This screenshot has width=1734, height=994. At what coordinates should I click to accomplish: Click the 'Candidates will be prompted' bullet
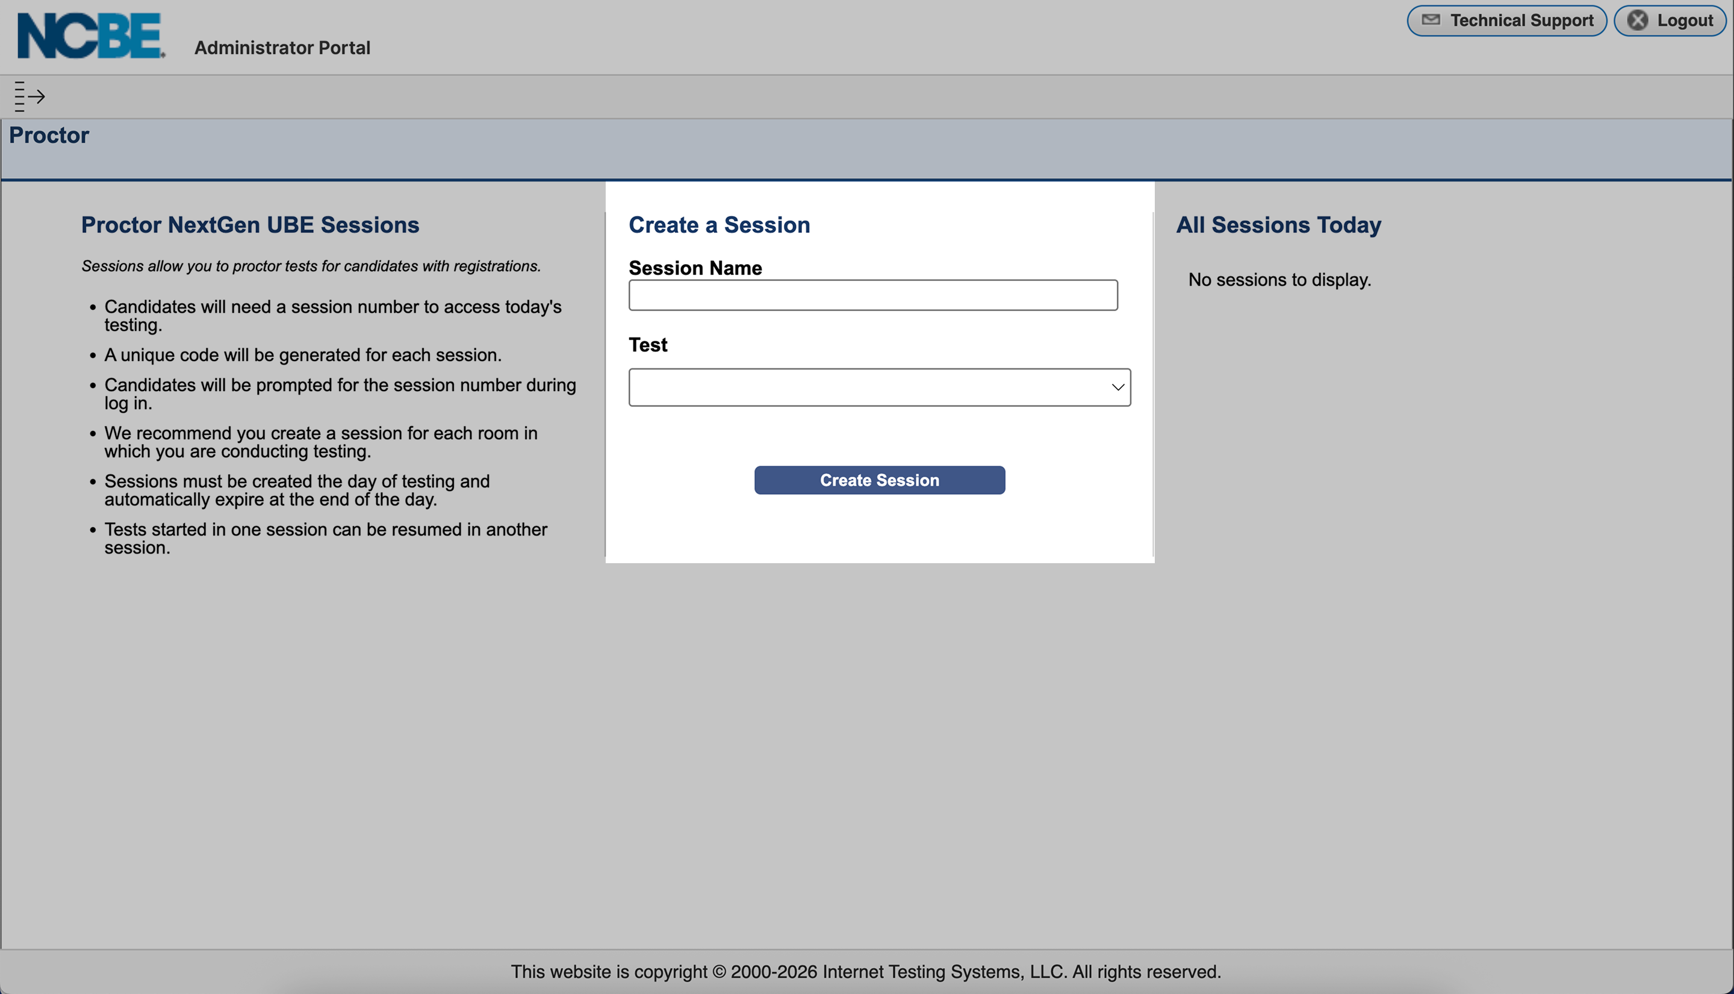coord(340,394)
